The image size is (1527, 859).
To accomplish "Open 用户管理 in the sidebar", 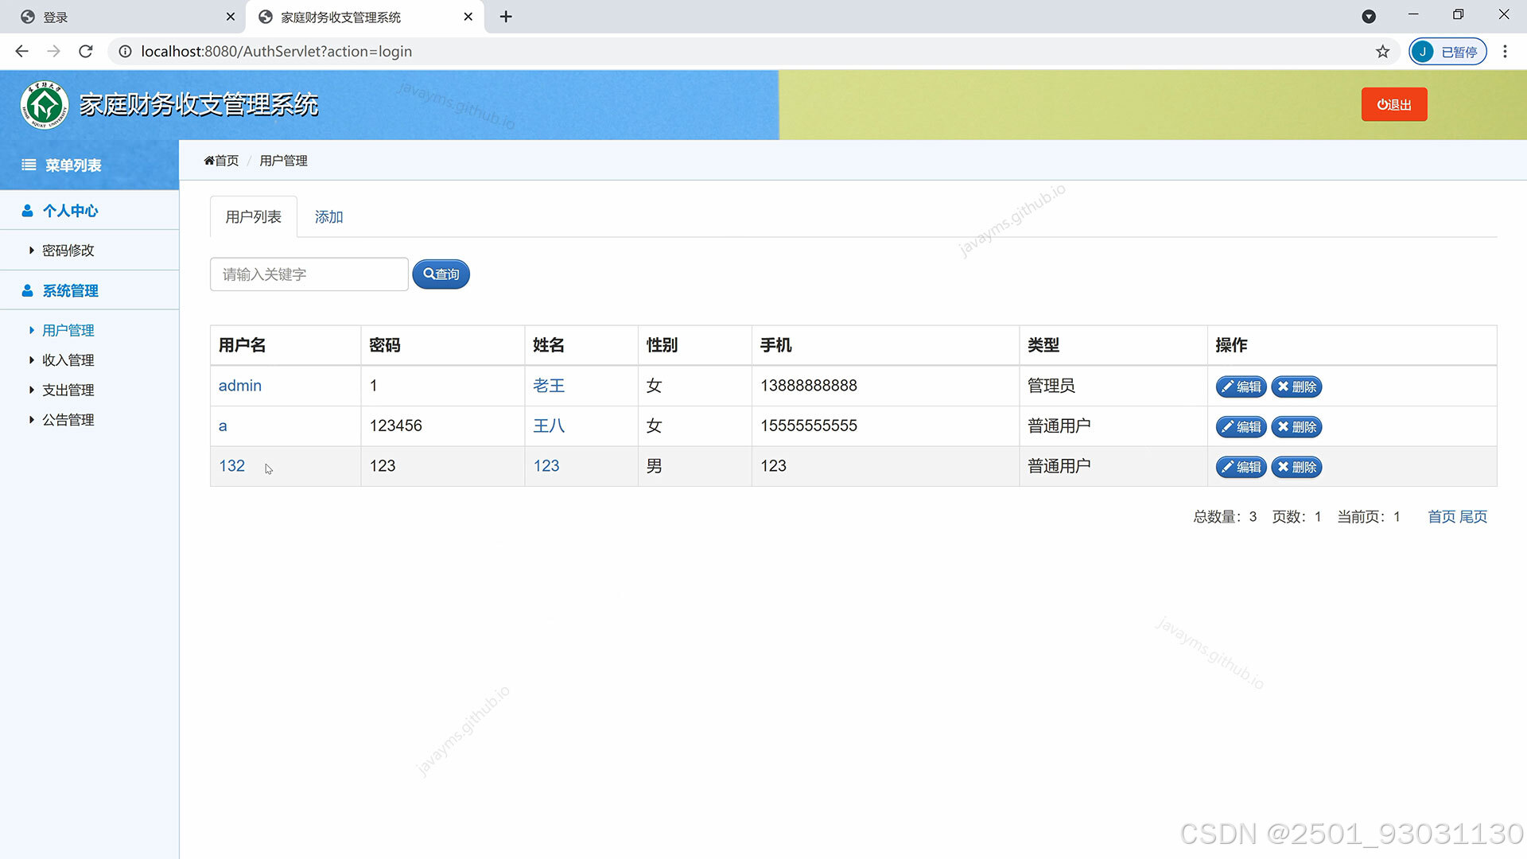I will pyautogui.click(x=68, y=330).
